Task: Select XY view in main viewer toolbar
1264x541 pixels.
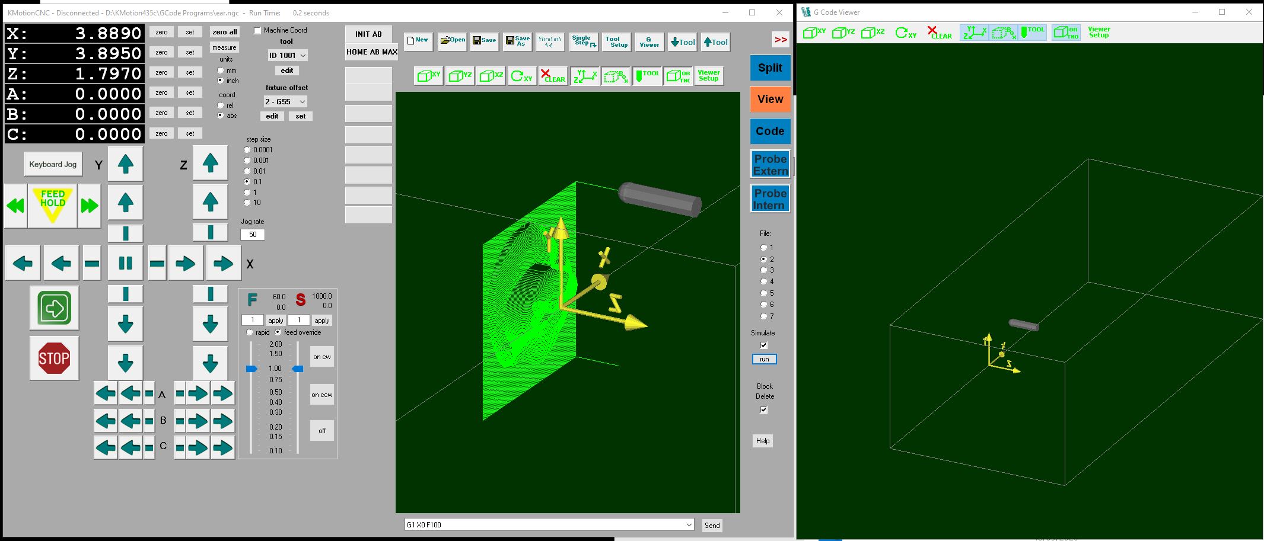Action: point(428,76)
